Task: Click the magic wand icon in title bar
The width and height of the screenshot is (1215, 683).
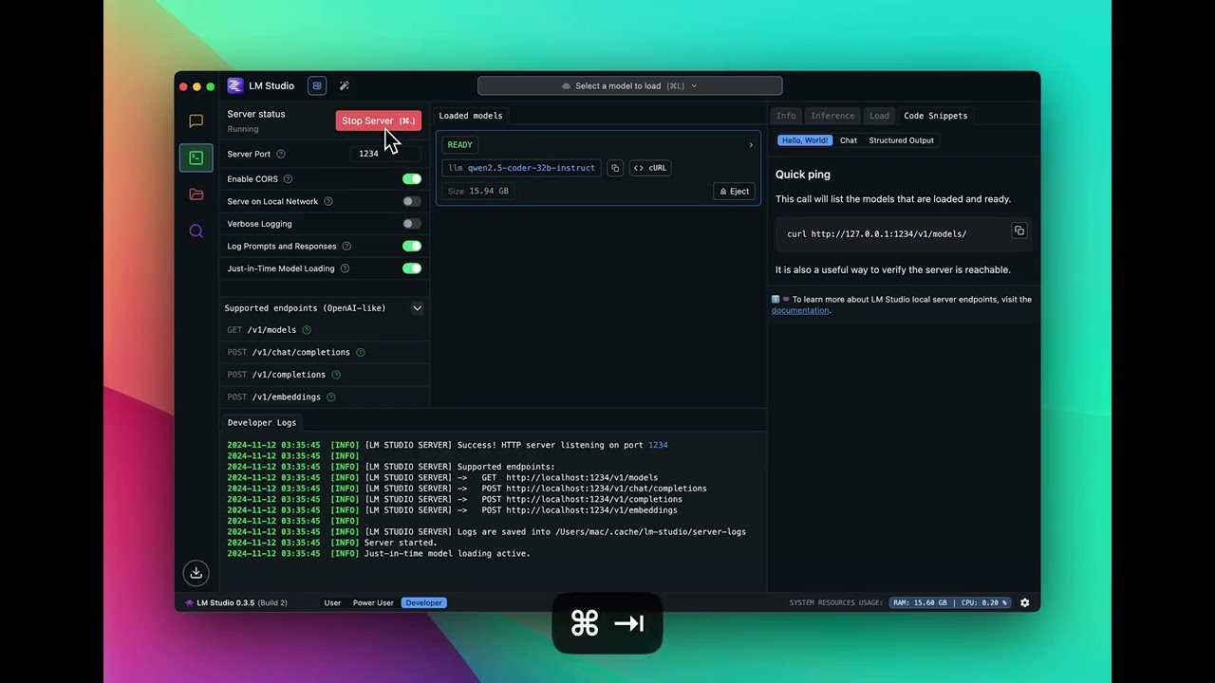Action: (345, 85)
